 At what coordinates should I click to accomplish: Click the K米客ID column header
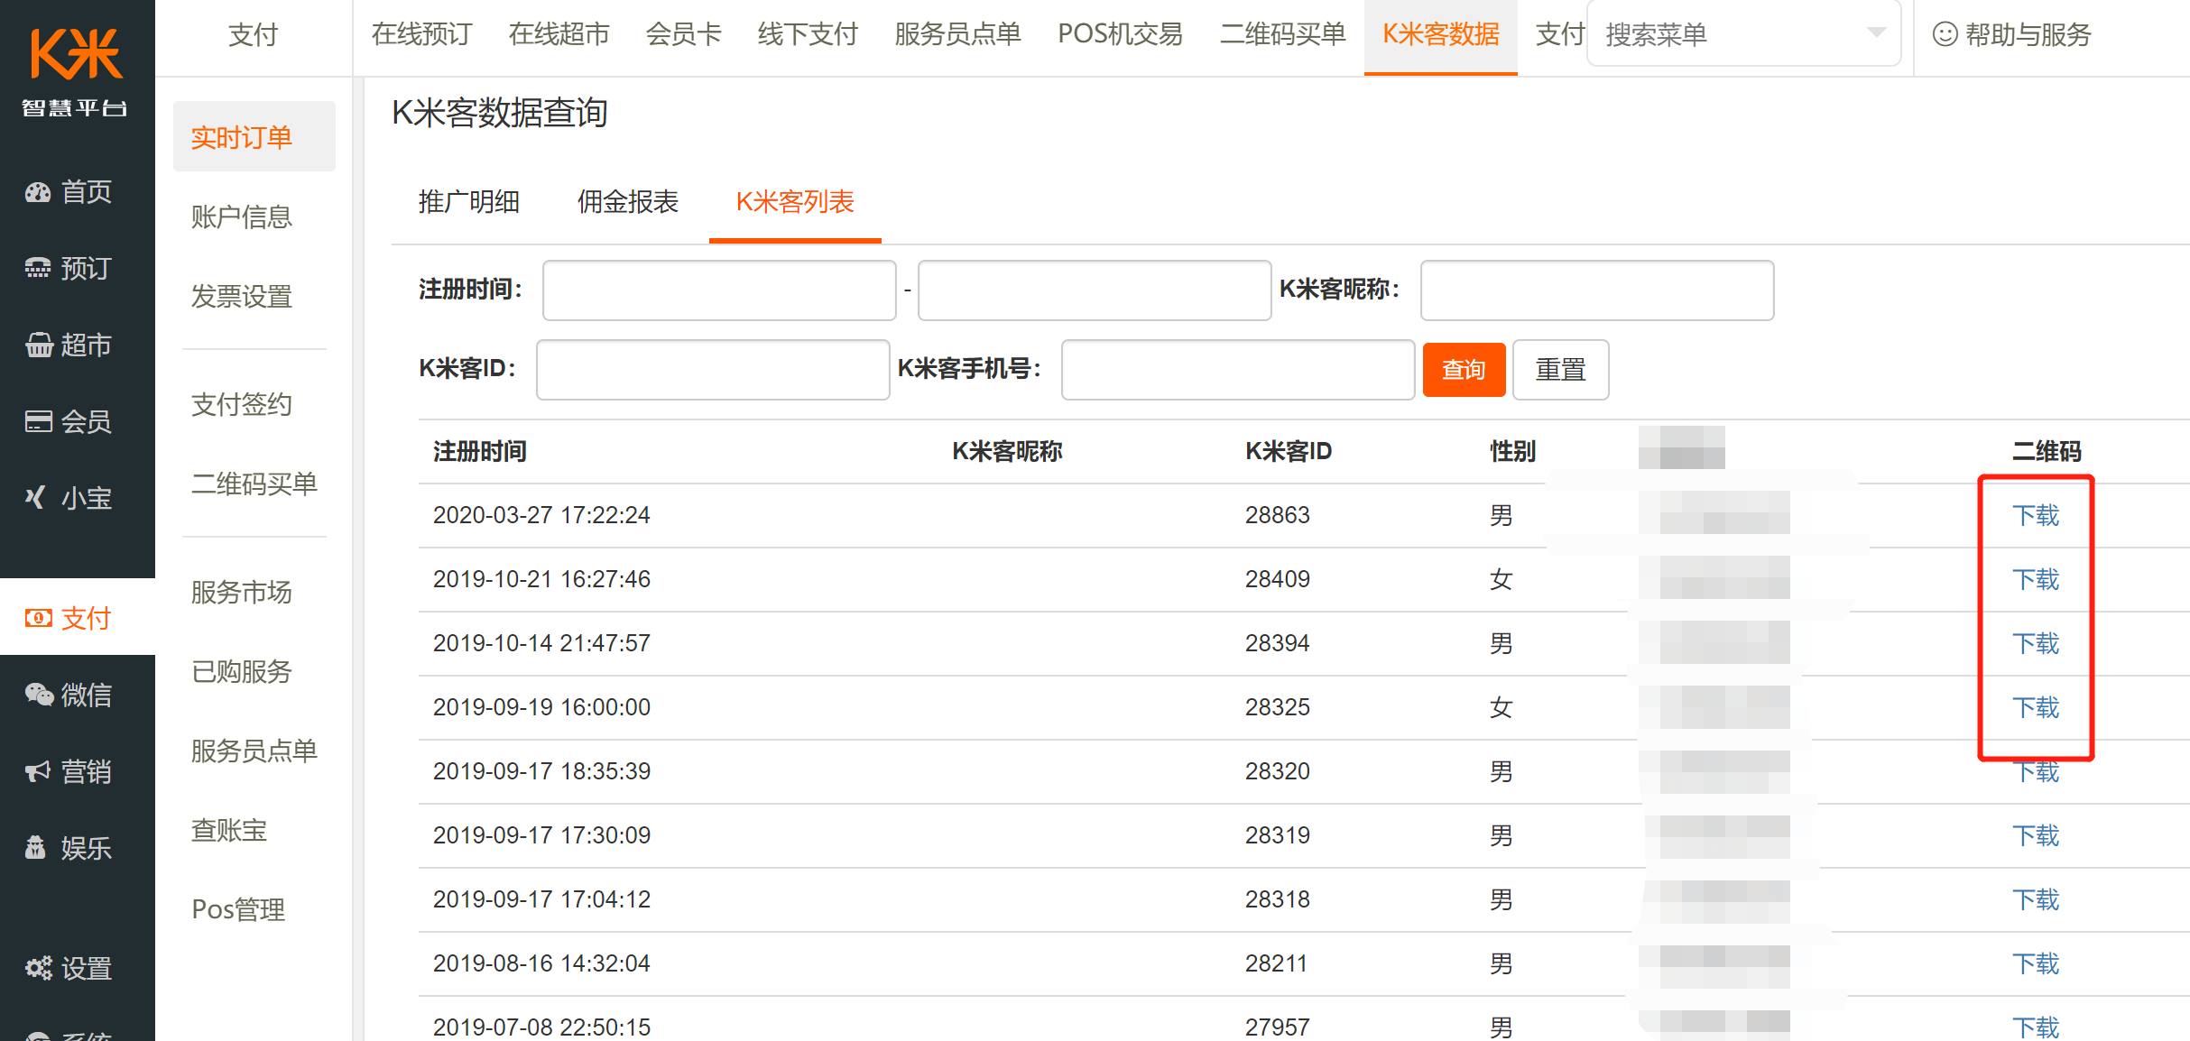1289,451
